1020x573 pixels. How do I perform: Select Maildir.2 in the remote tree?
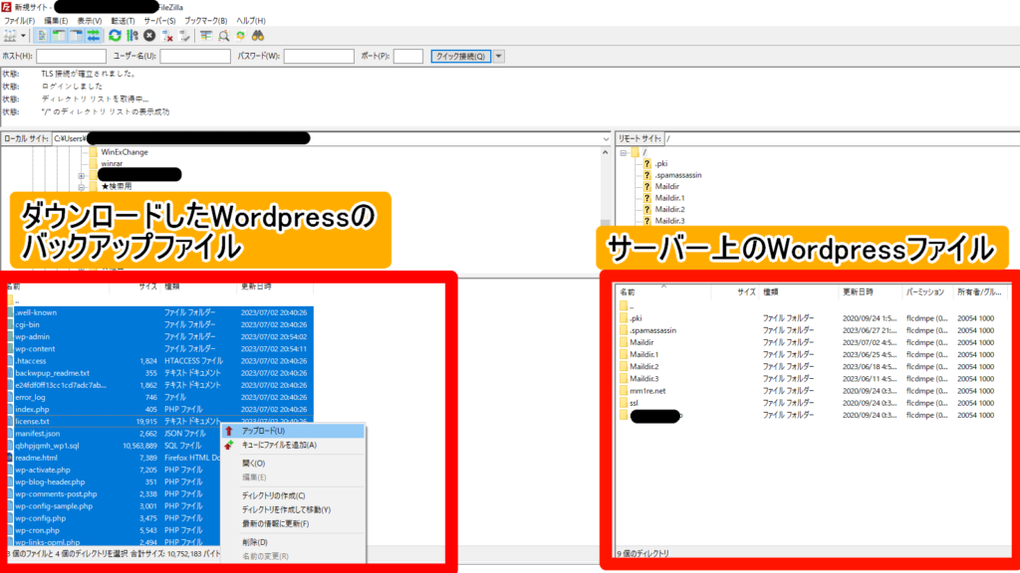pos(669,210)
